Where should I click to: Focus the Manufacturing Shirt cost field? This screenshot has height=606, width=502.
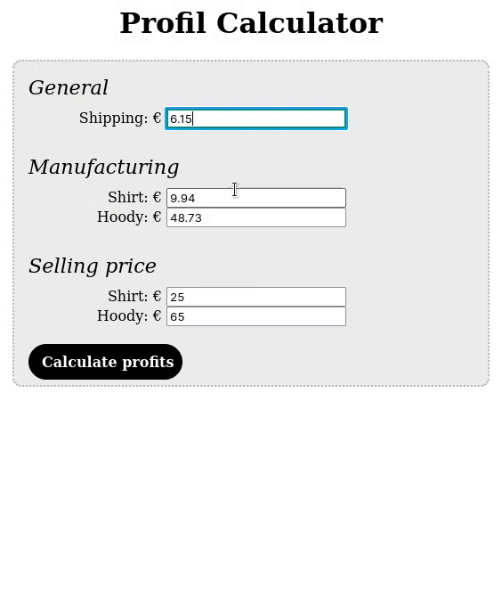pyautogui.click(x=256, y=198)
